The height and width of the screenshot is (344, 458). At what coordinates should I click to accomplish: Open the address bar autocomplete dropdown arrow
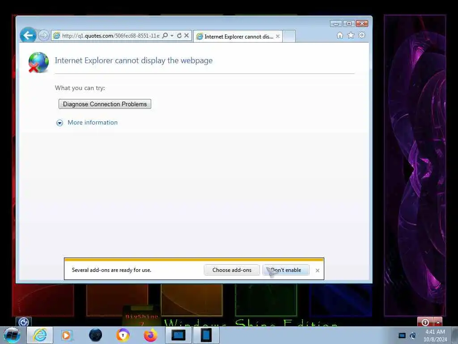tap(172, 36)
